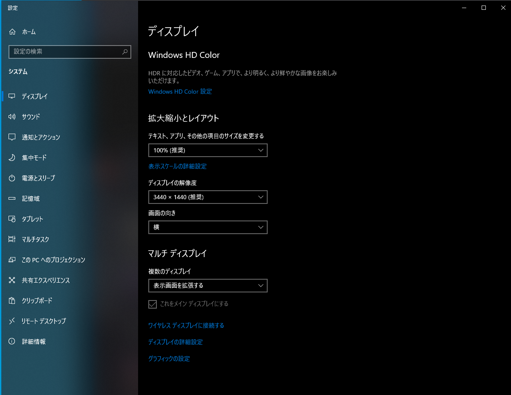Click the Home icon in sidebar
The height and width of the screenshot is (395, 511).
(12, 32)
